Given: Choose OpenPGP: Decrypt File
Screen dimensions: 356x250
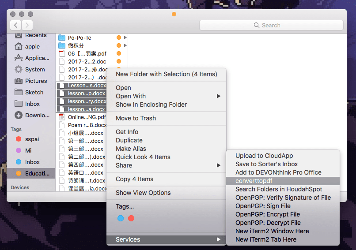Looking at the screenshot, I should point(283,223).
